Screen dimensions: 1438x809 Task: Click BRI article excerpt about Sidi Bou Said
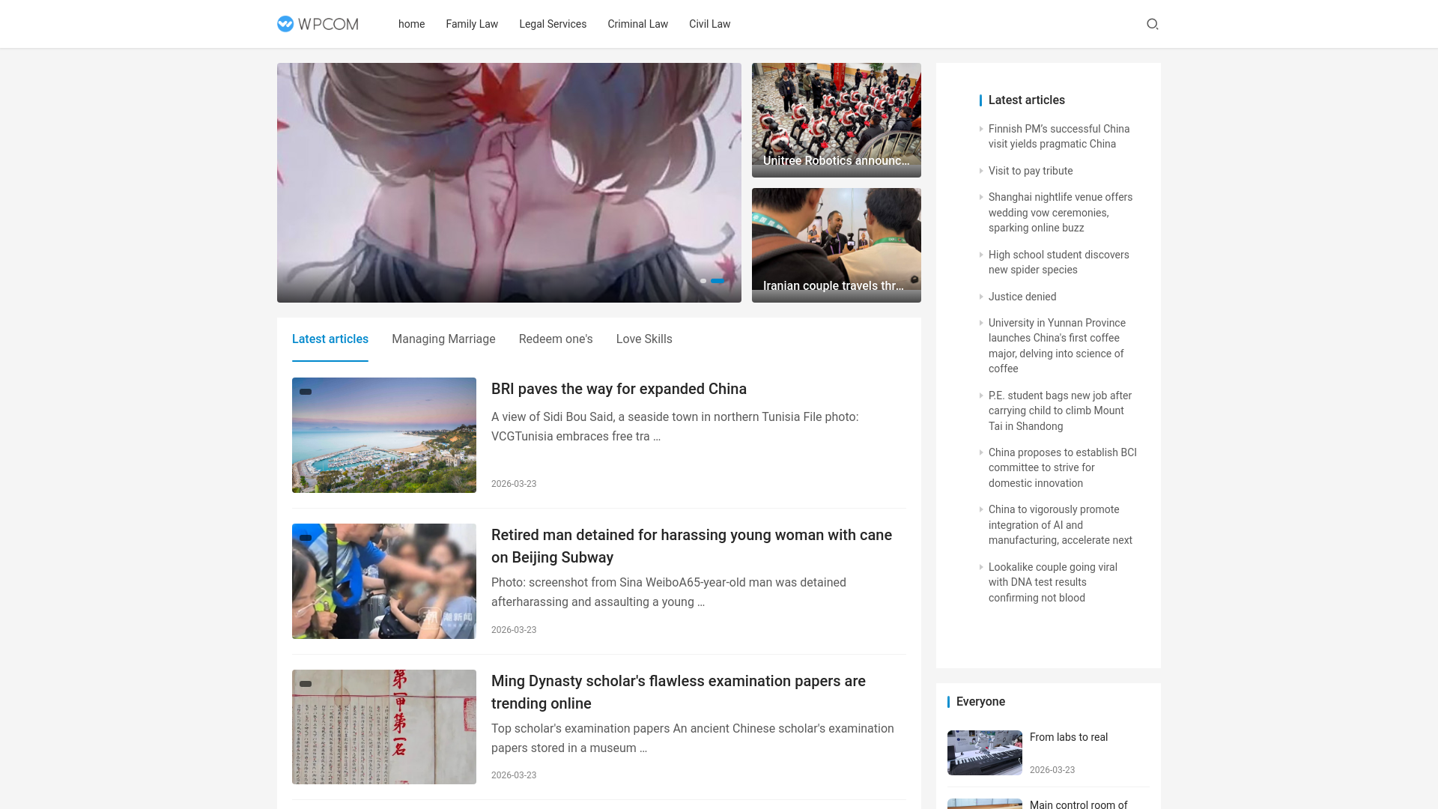coord(675,427)
